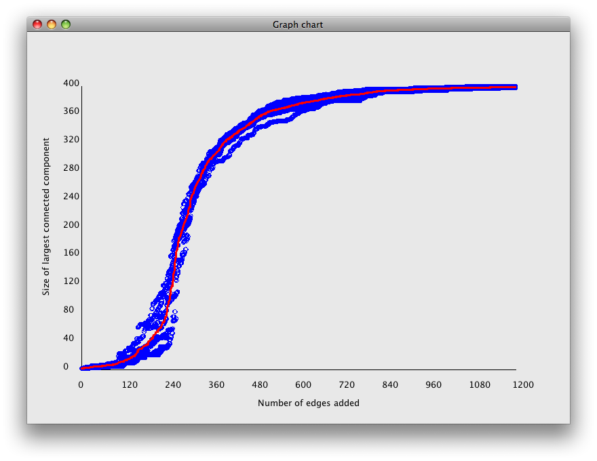
Task: Click the 320 tick on the vertical axis
Action: pyautogui.click(x=71, y=140)
